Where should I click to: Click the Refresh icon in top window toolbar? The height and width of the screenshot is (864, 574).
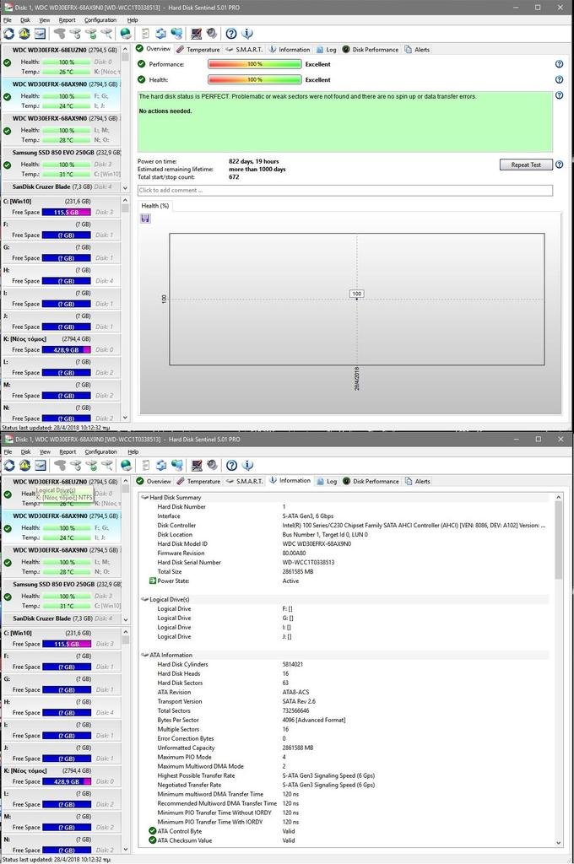(9, 34)
